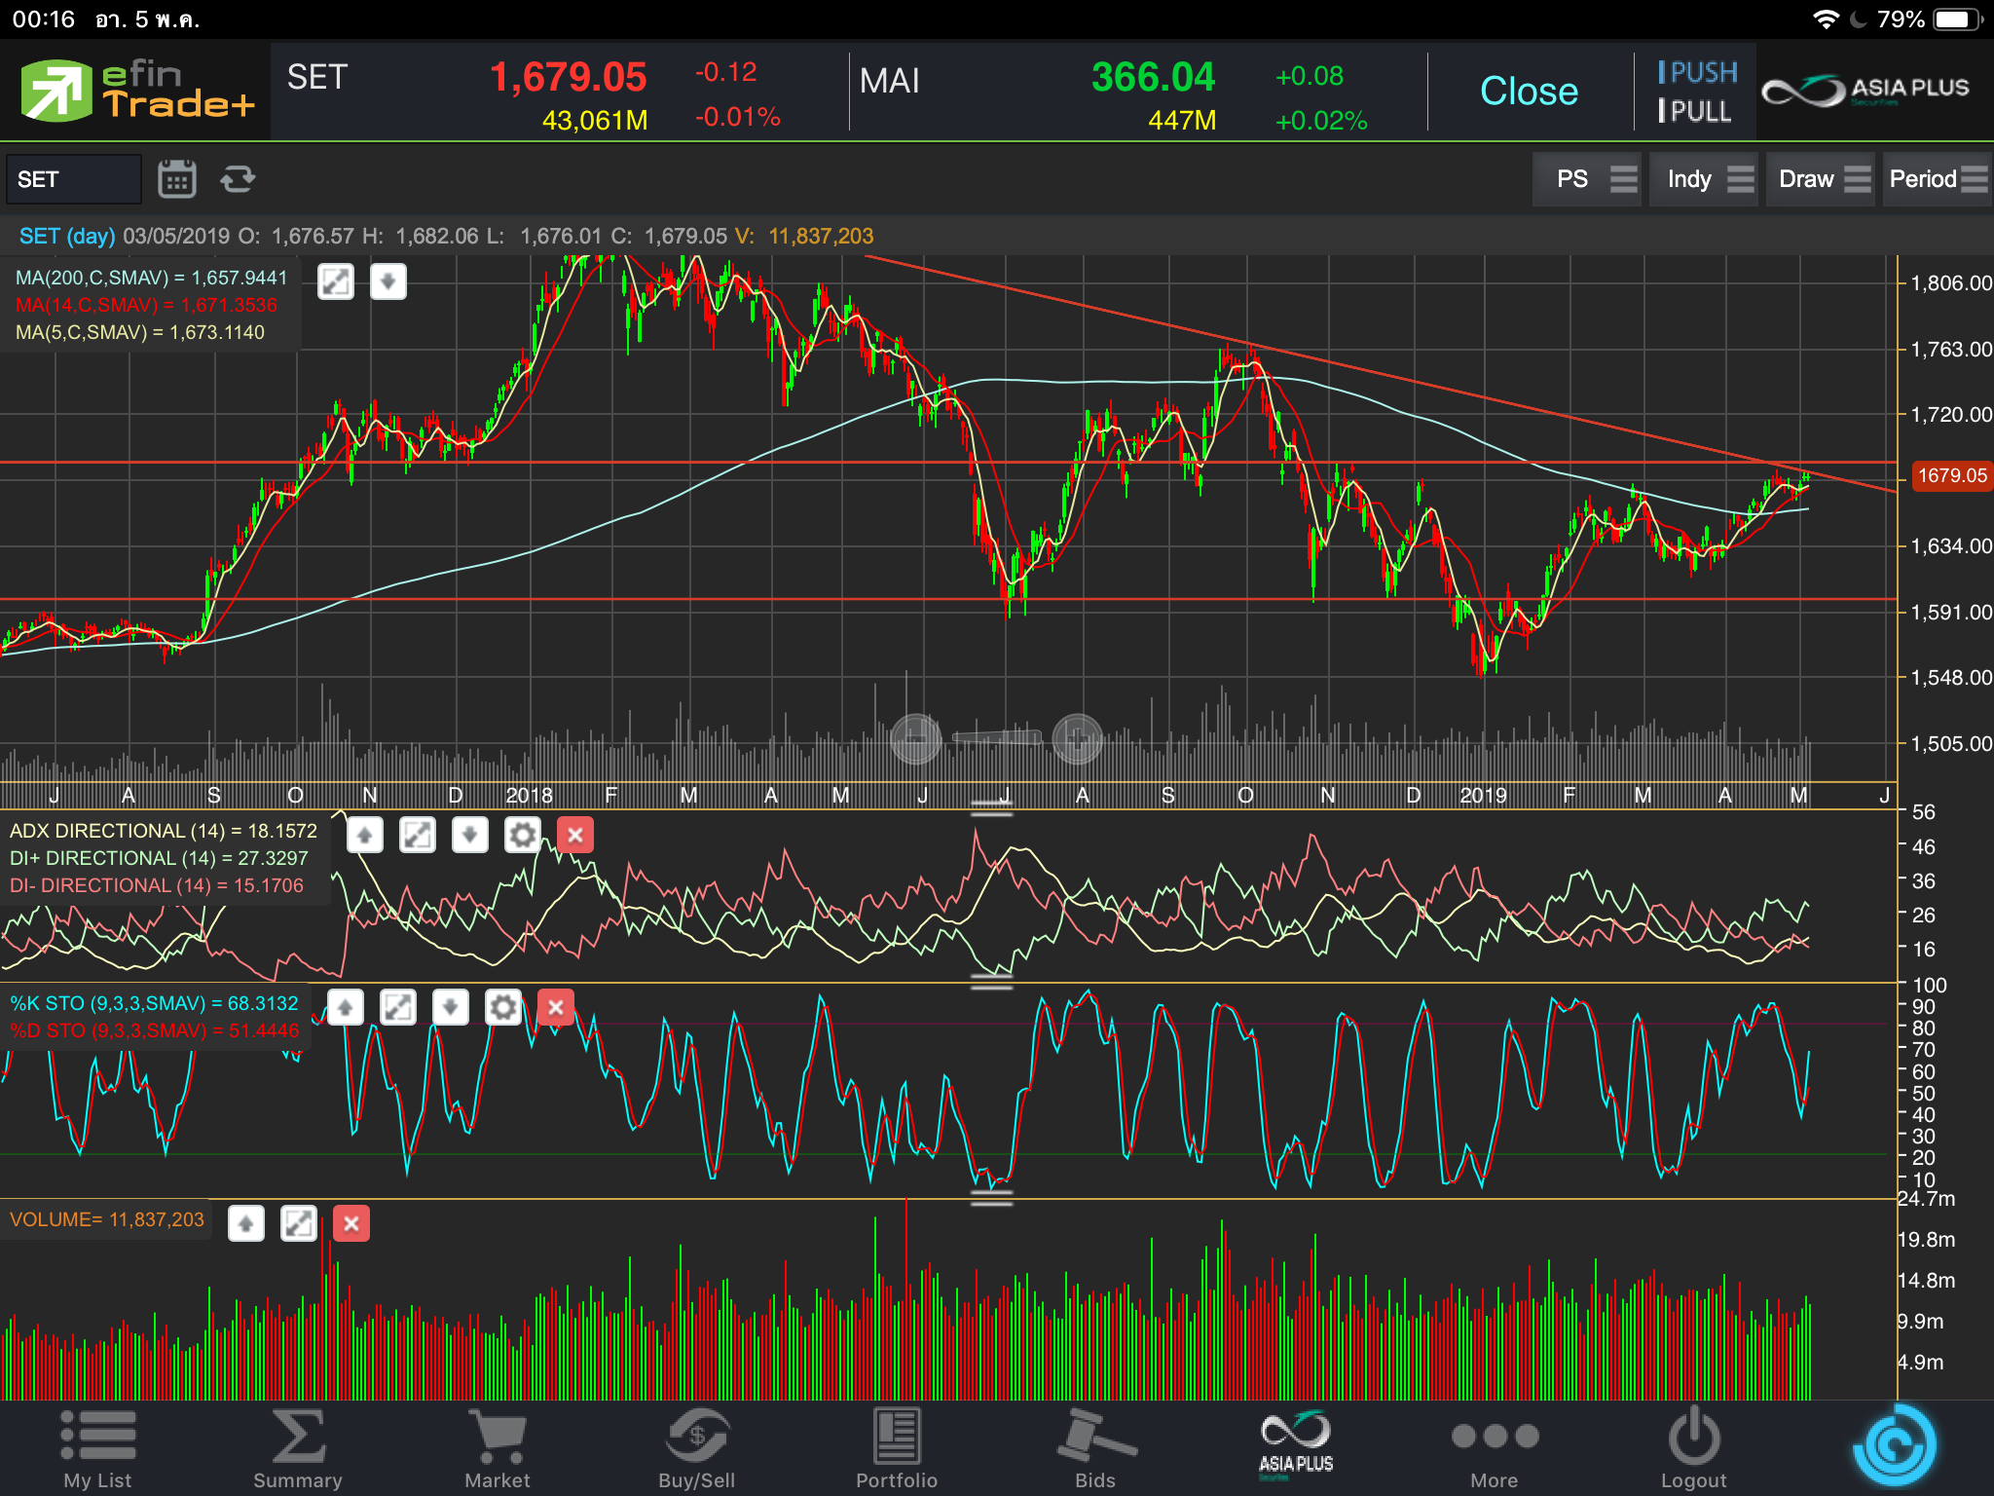
Task: Click the refresh chart icon
Action: point(237,179)
